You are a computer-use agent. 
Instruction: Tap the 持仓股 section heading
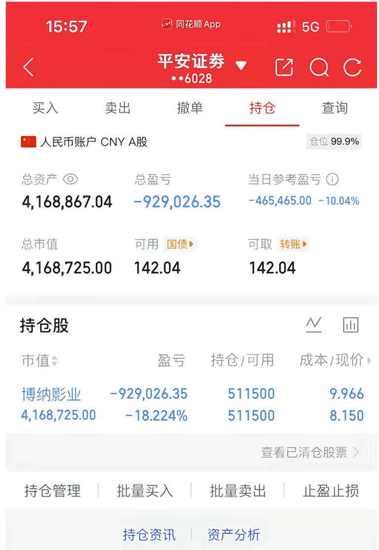click(44, 325)
